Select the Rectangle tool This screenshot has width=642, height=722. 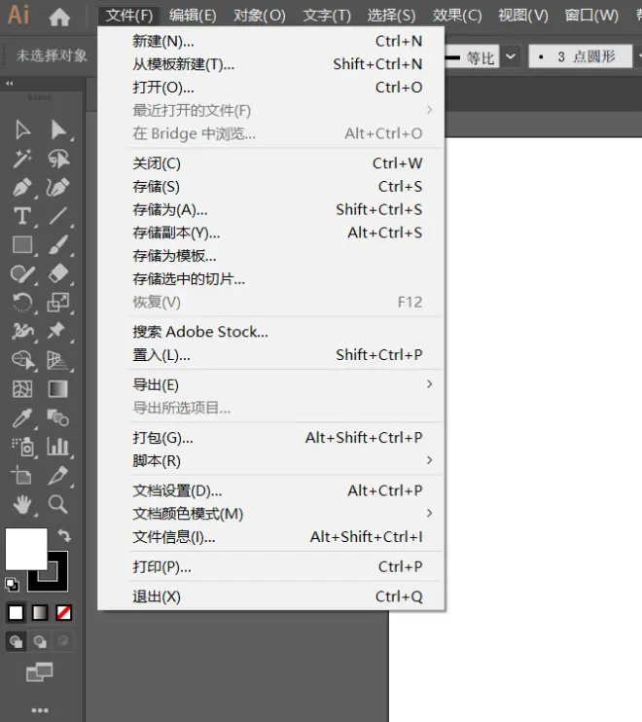(x=22, y=244)
